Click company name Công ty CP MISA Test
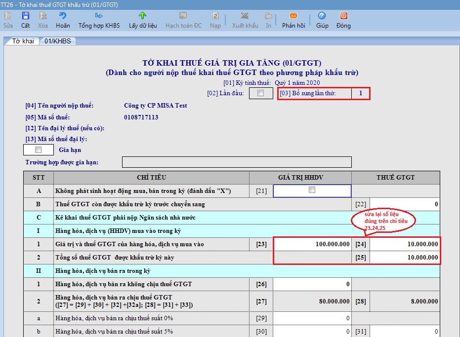Viewport: 460px width, 337px height. (x=156, y=106)
